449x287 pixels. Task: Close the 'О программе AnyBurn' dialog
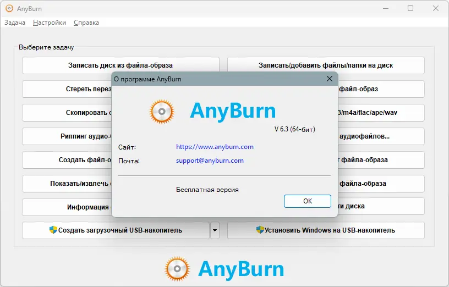coord(330,79)
